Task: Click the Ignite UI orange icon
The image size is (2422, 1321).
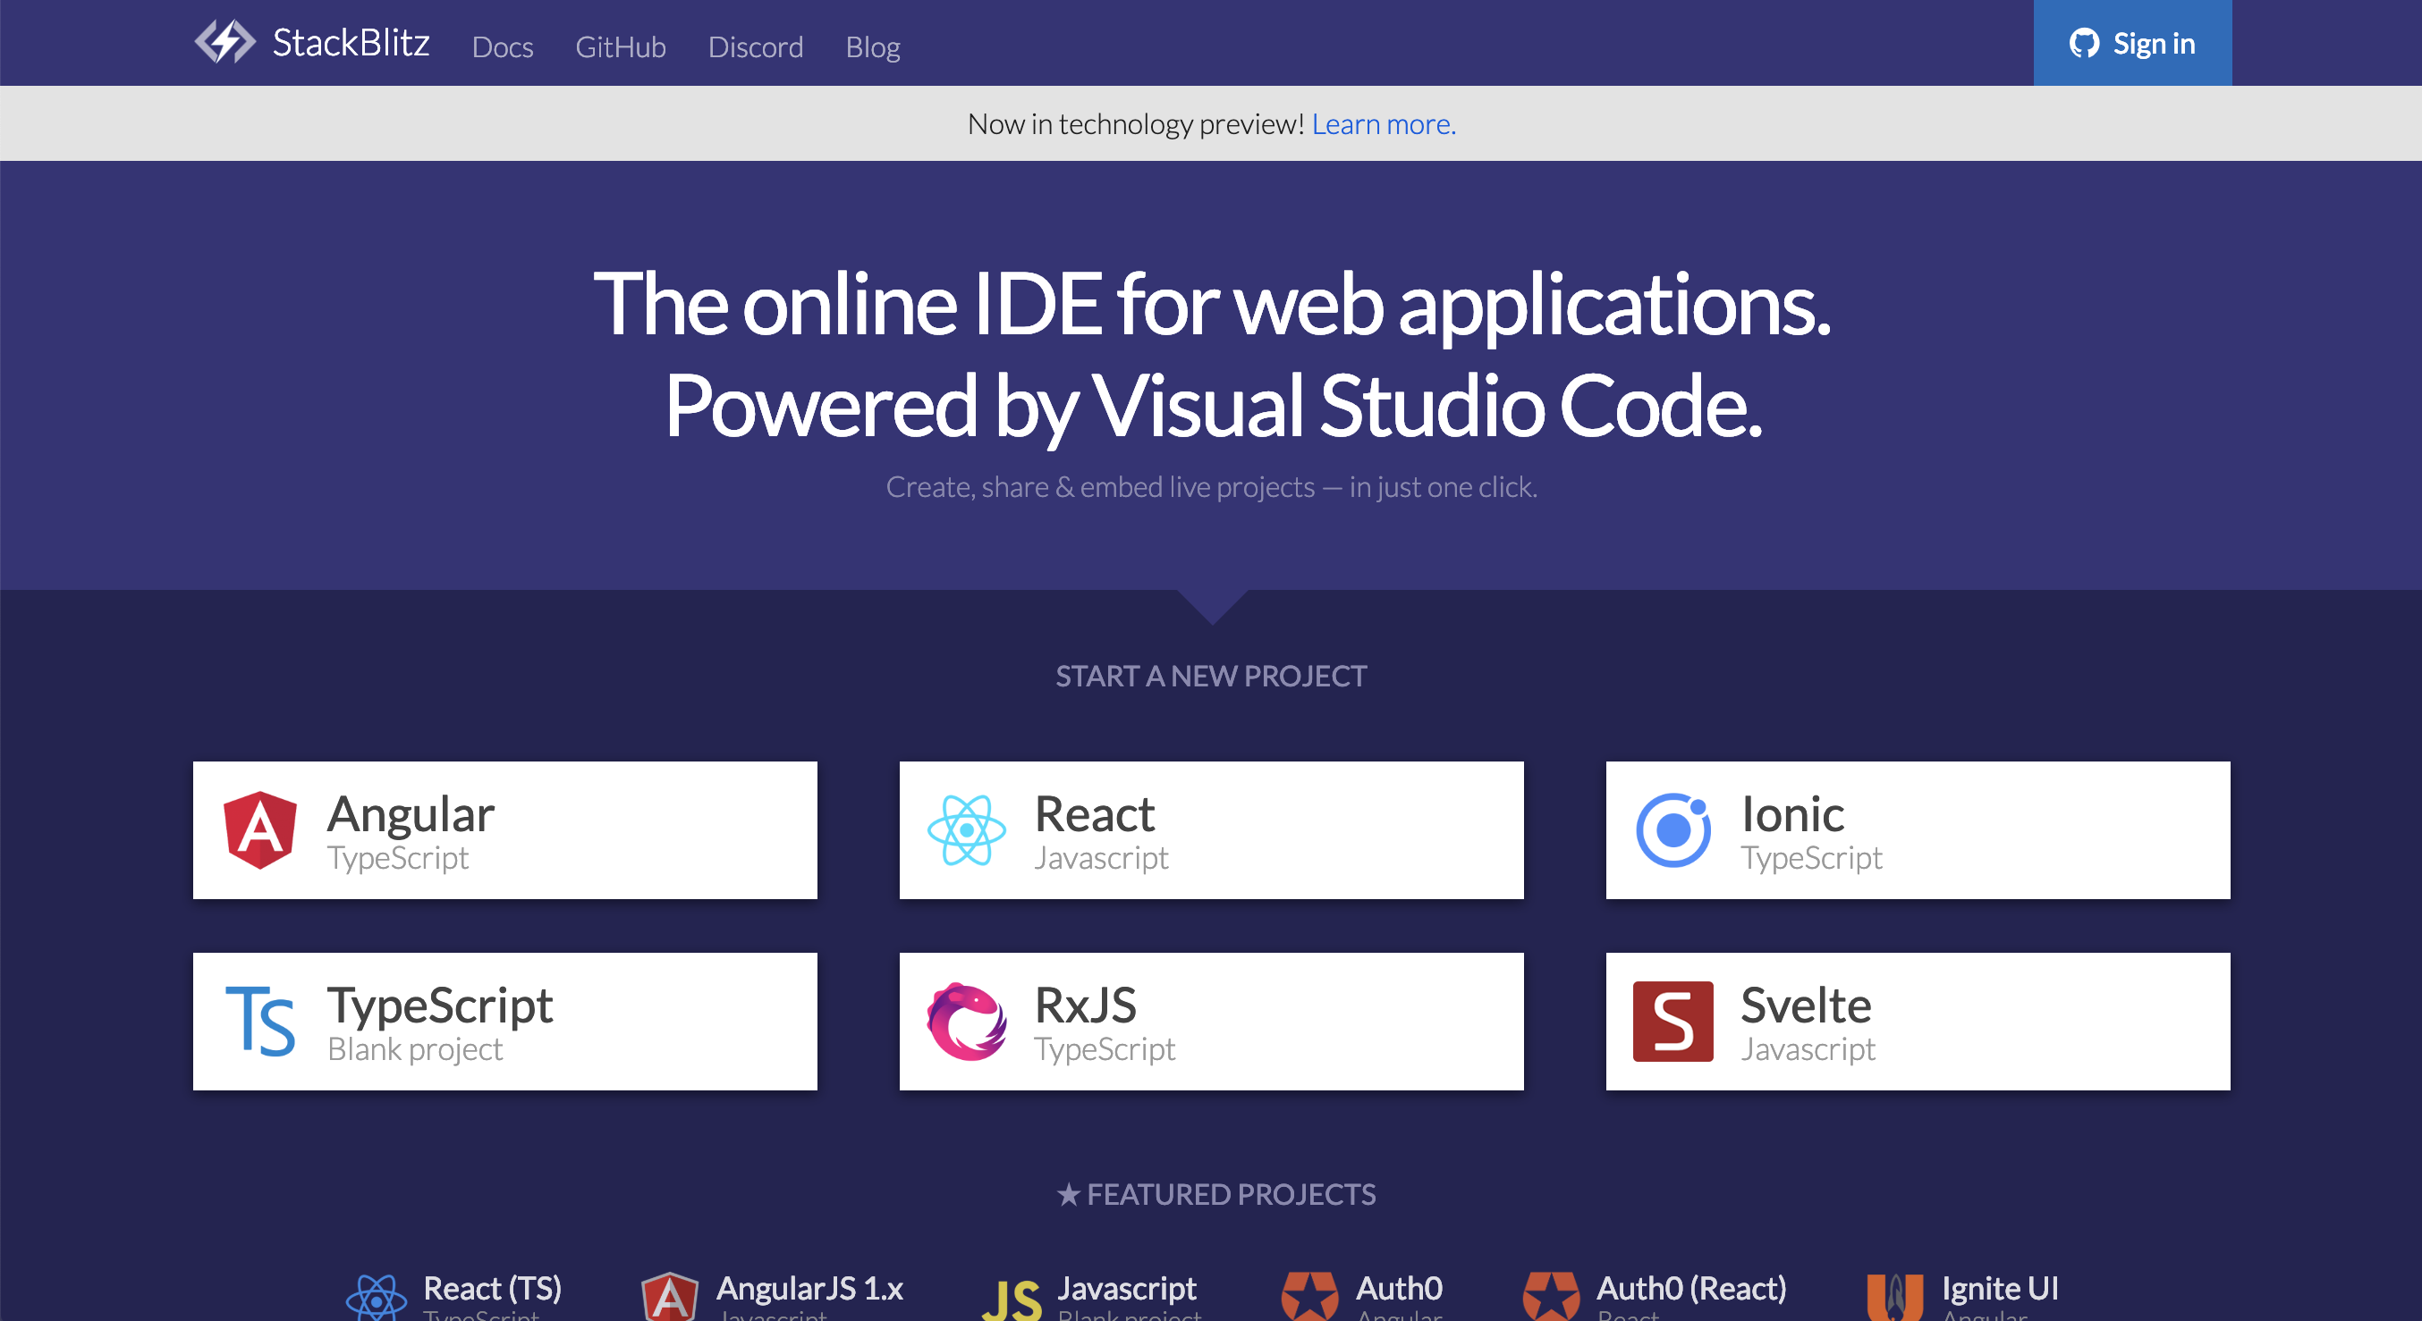Action: [x=1894, y=1298]
